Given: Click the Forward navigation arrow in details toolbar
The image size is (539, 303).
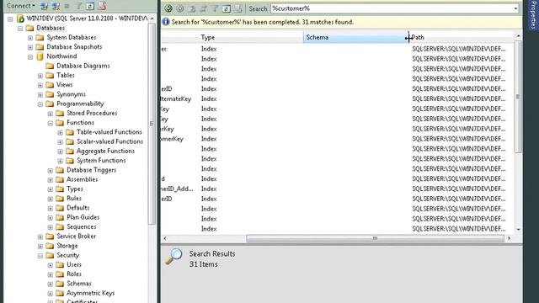Looking at the screenshot, I should (179, 8).
